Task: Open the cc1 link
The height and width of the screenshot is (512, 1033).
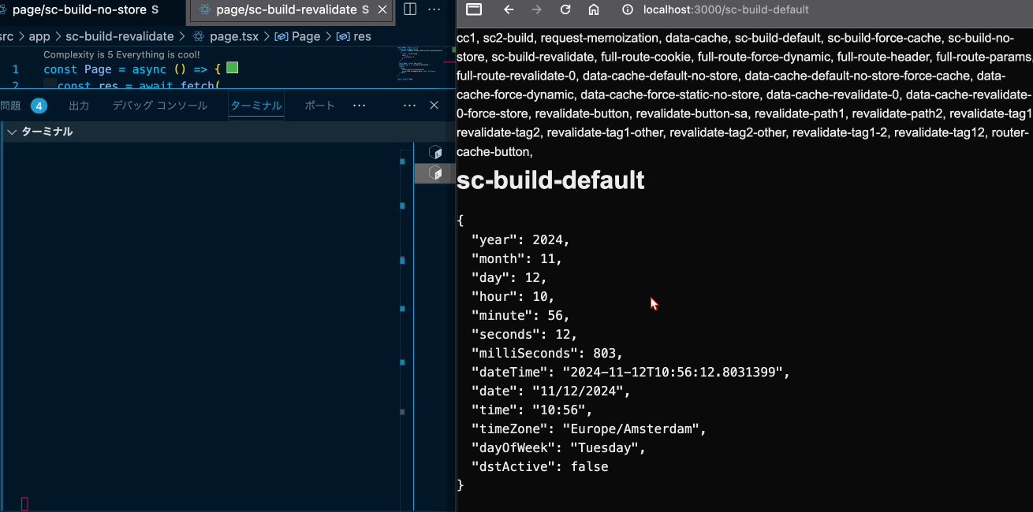Action: pyautogui.click(x=466, y=38)
